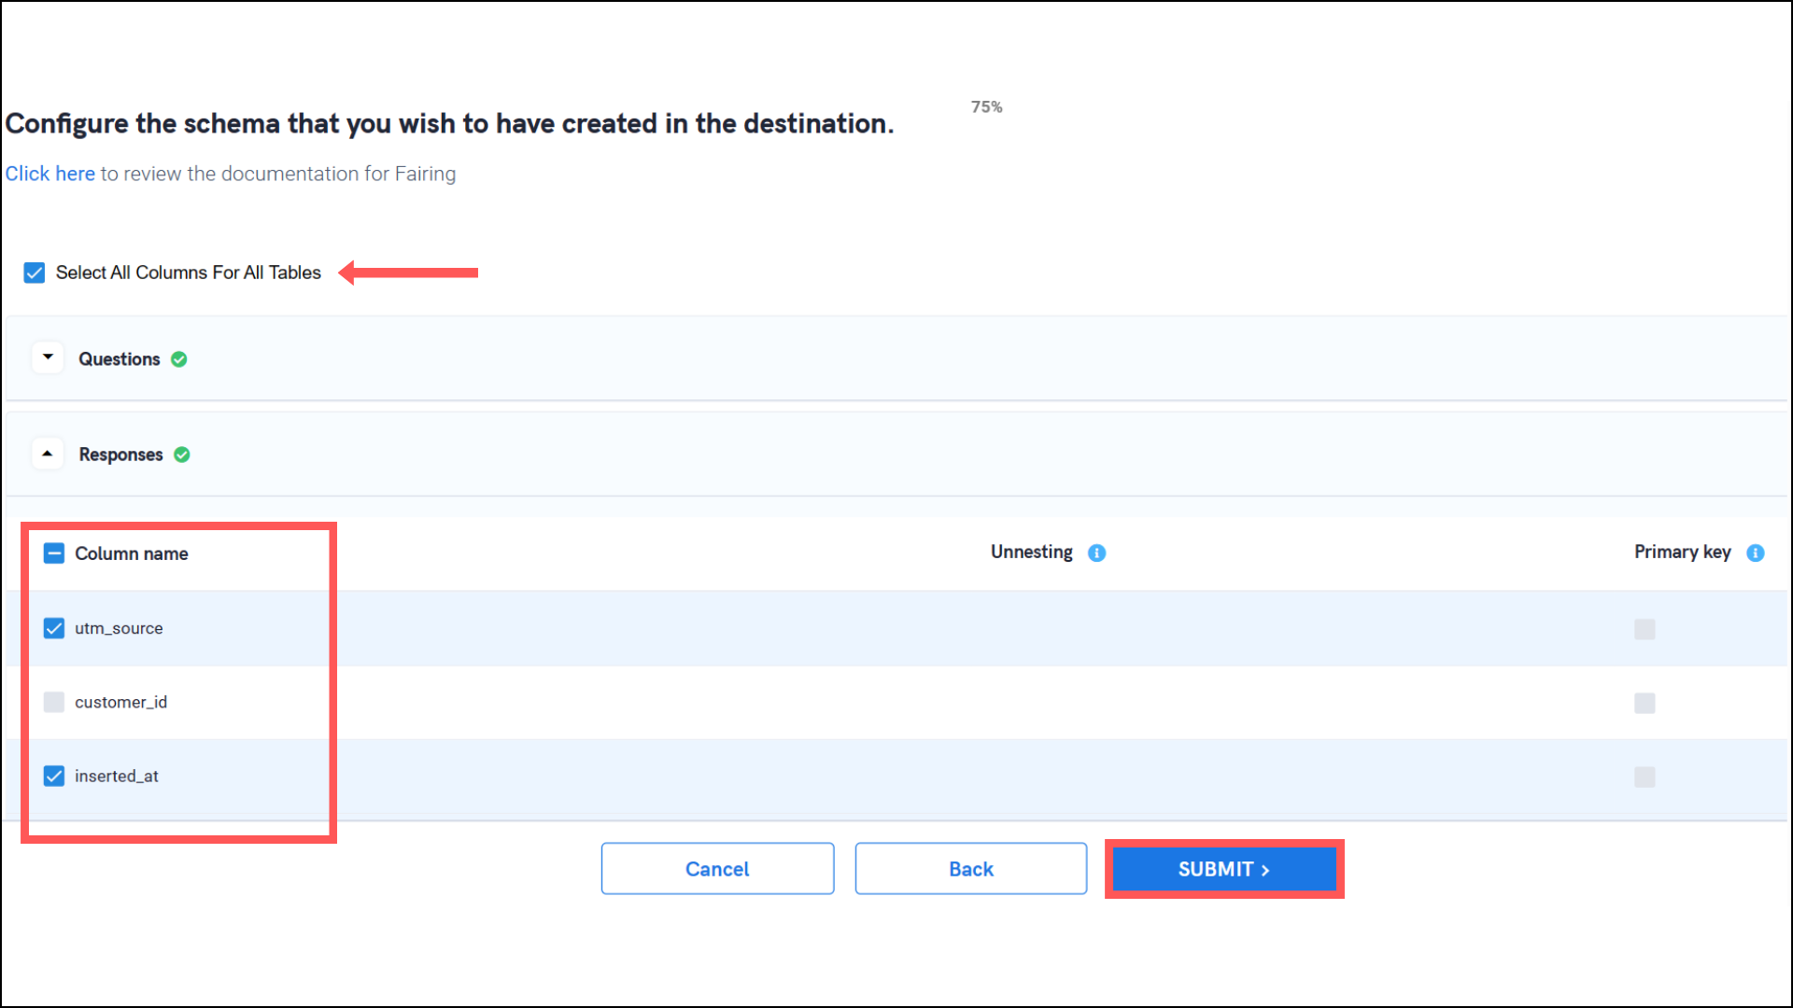Click primary key checkbox for utm_source
The height and width of the screenshot is (1008, 1793).
pos(1645,629)
